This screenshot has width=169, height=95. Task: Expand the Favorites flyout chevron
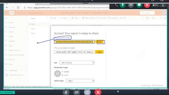(26, 27)
